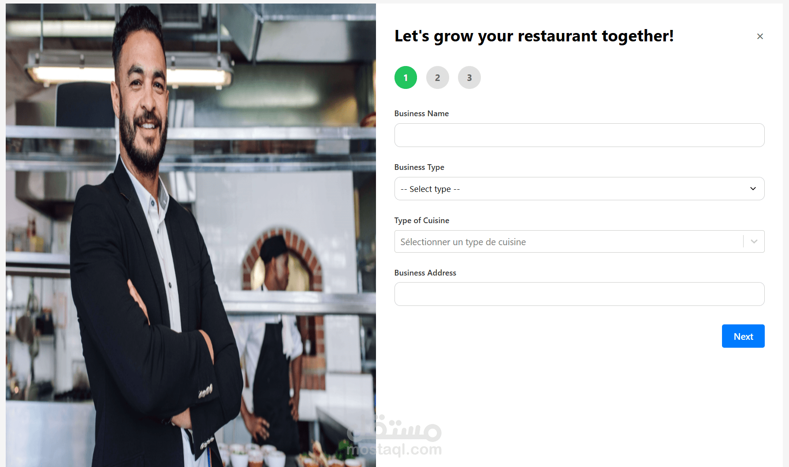Expand cuisine list using its chevron indicator
This screenshot has width=789, height=467.
click(754, 242)
